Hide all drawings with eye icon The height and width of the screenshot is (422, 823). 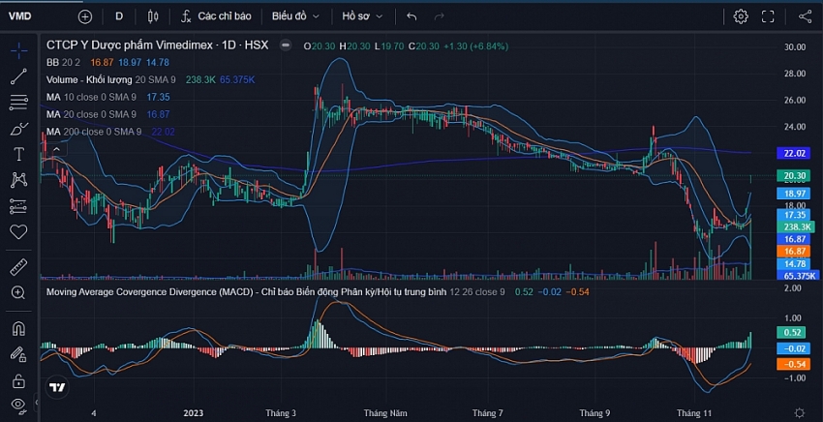(18, 405)
